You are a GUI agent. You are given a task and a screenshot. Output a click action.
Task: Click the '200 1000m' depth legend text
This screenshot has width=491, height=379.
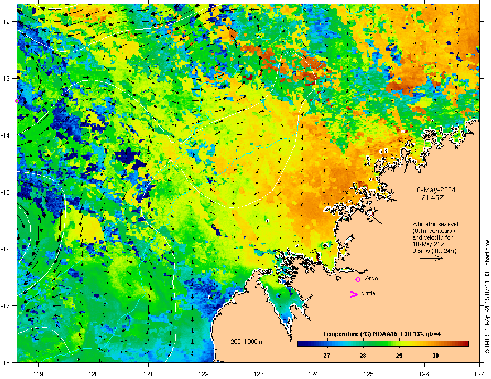tap(246, 342)
